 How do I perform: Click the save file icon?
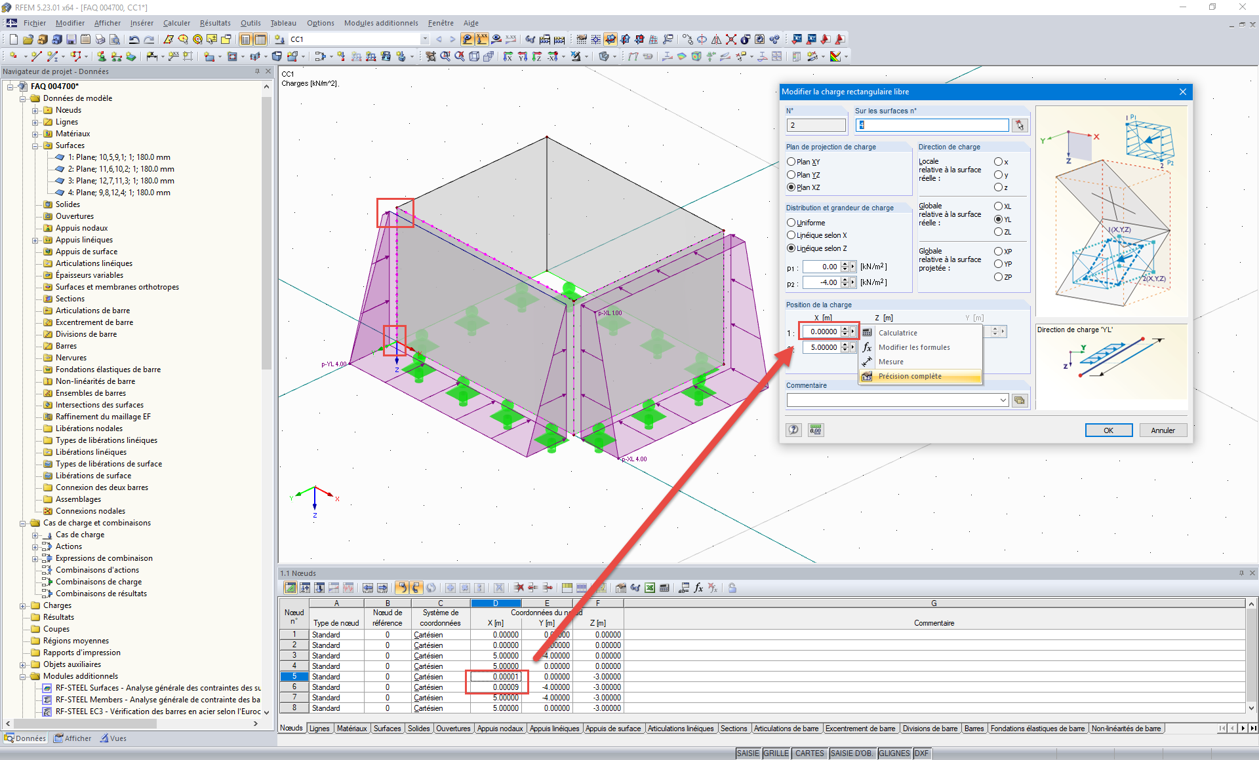71,39
